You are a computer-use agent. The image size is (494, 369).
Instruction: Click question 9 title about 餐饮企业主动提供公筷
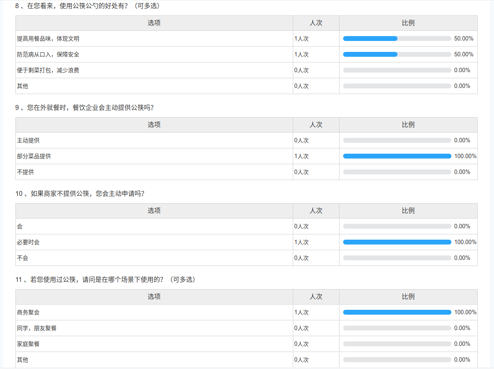85,108
